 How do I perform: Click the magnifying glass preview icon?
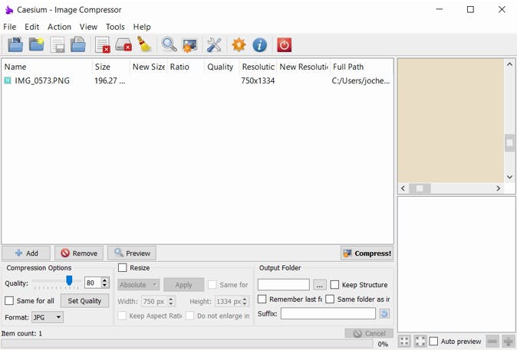click(x=169, y=45)
